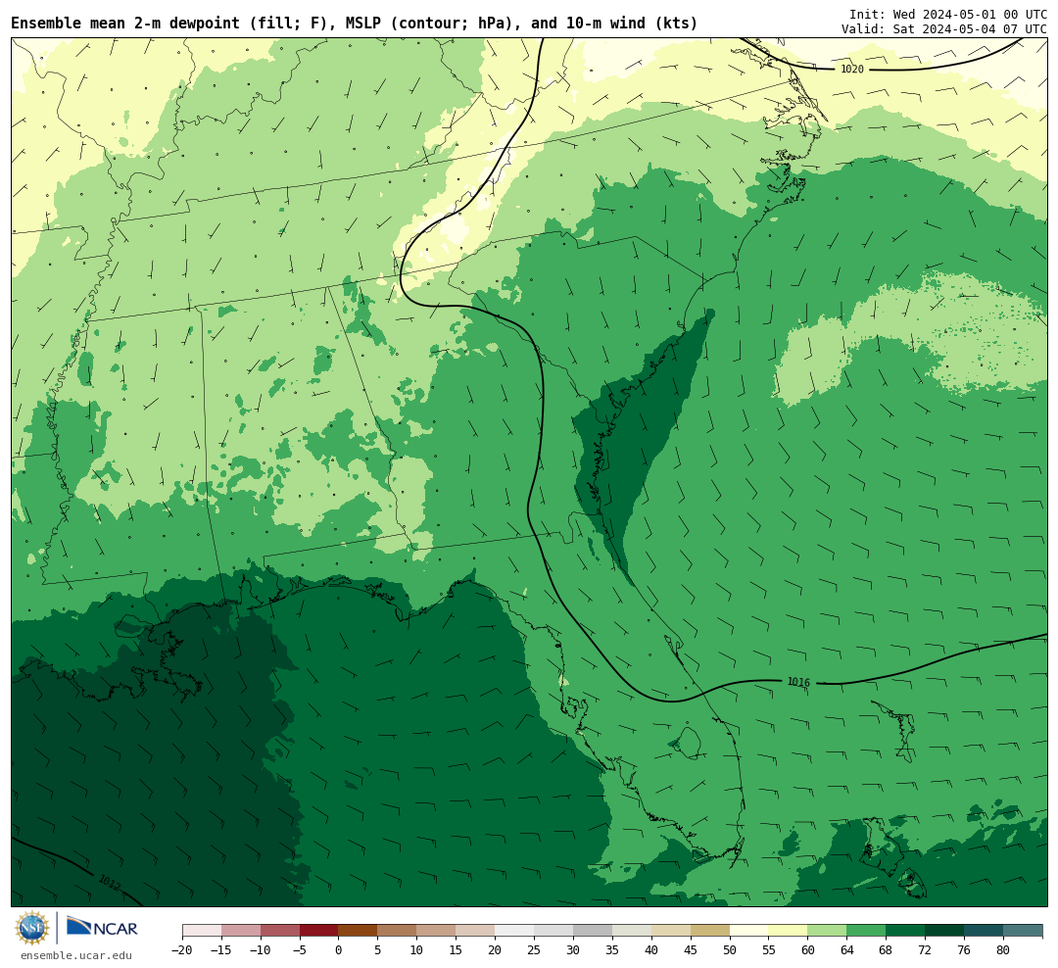Click the NSF logo
Image resolution: width=1058 pixels, height=968 pixels.
click(31, 928)
